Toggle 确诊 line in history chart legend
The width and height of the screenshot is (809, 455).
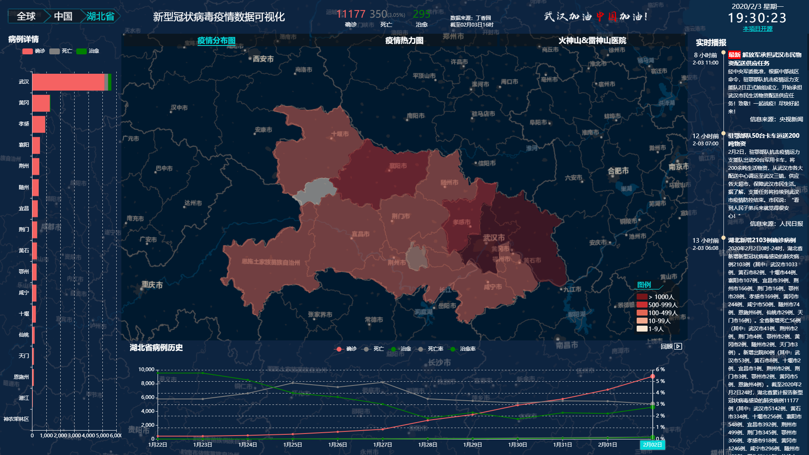(x=345, y=349)
